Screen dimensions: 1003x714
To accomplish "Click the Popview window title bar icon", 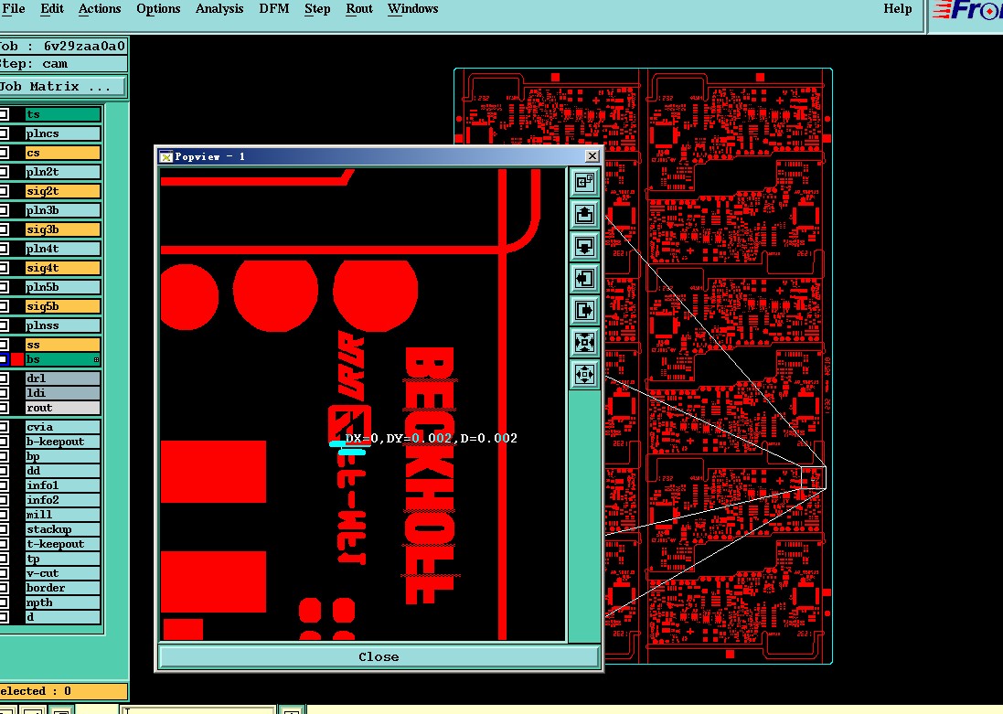I will 166,156.
